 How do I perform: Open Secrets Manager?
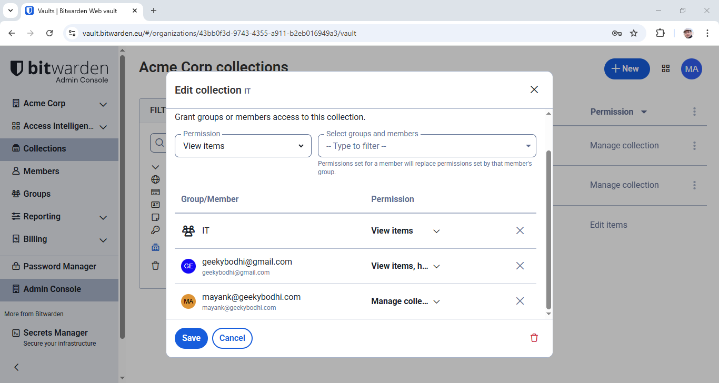(x=59, y=337)
